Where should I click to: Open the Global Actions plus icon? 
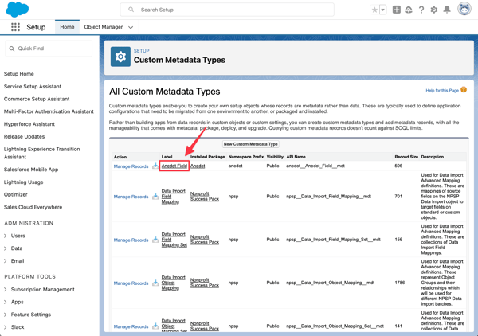click(396, 10)
